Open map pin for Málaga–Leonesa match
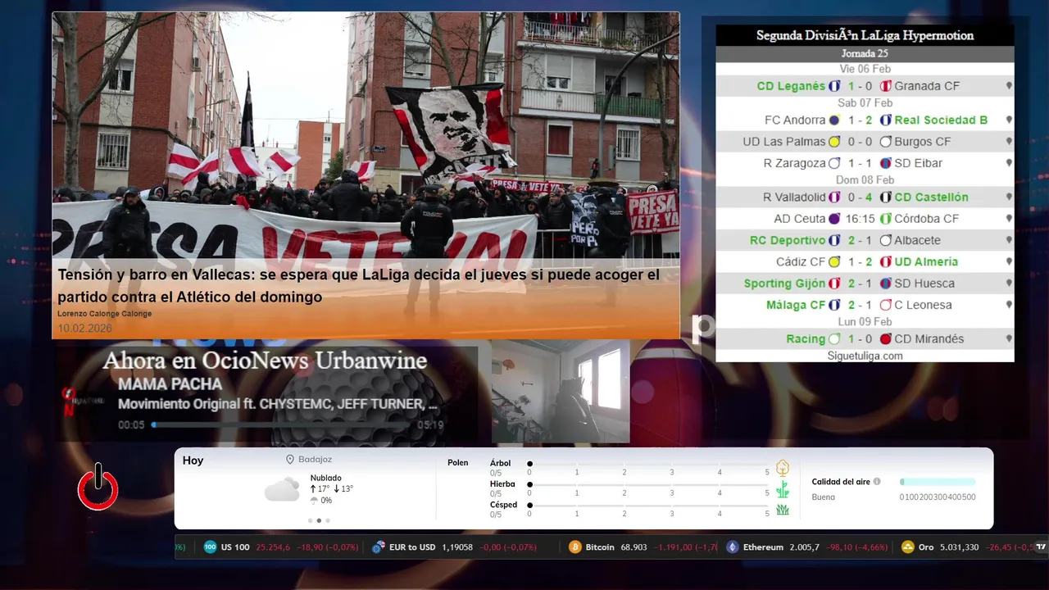Screen dimensions: 1049x590 click(1009, 305)
